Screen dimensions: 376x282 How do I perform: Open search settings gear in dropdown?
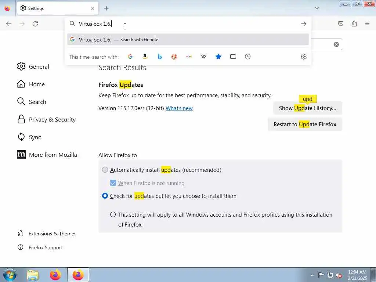pyautogui.click(x=304, y=57)
